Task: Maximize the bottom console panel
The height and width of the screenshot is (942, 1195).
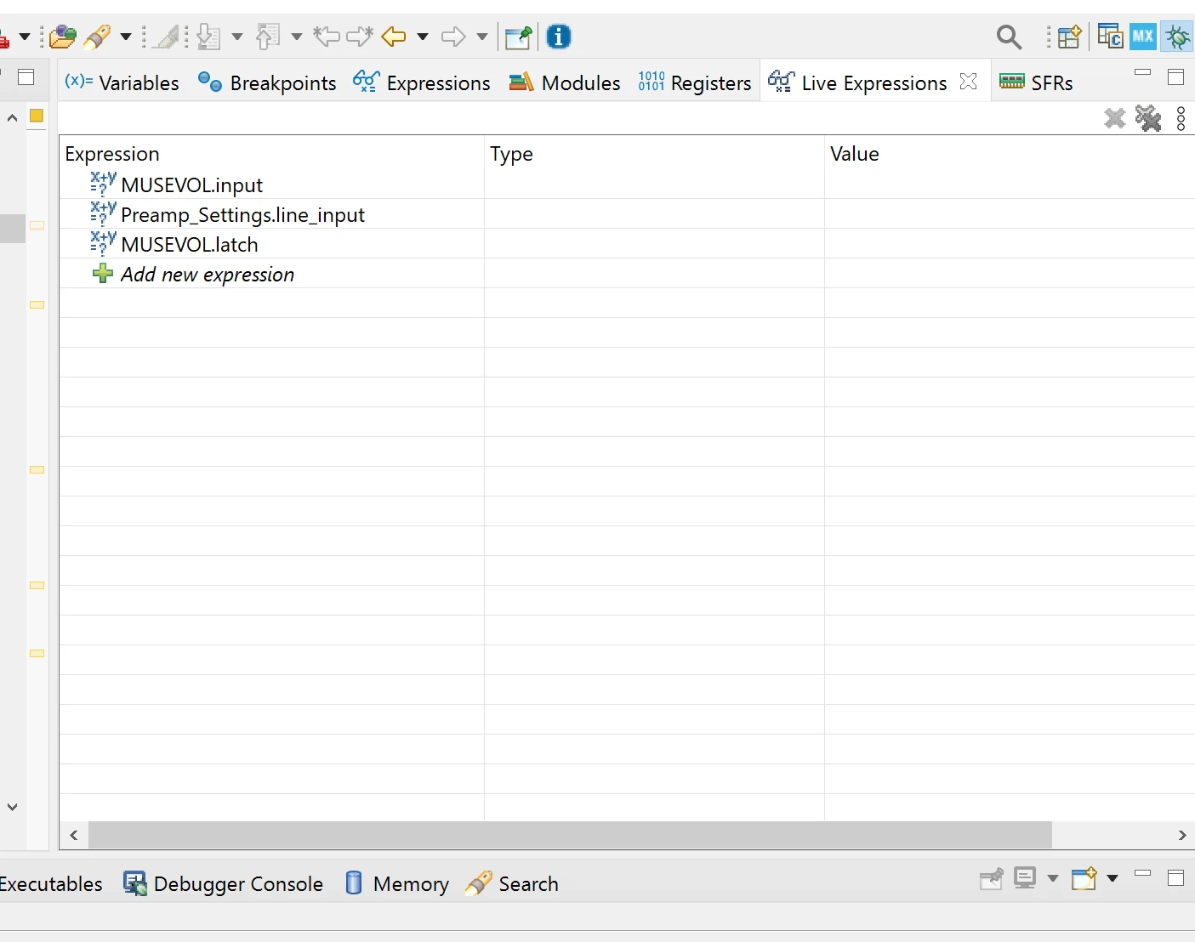Action: (1176, 877)
